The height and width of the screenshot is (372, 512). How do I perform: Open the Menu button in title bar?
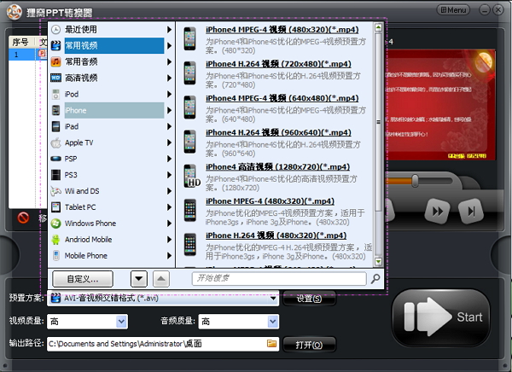[x=453, y=9]
